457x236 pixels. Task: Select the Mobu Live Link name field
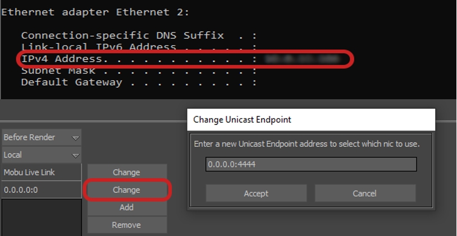pos(42,172)
